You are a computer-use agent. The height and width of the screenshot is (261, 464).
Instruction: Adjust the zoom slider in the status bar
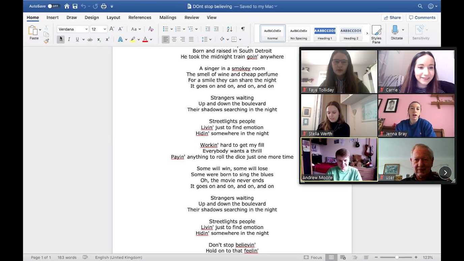(397, 257)
